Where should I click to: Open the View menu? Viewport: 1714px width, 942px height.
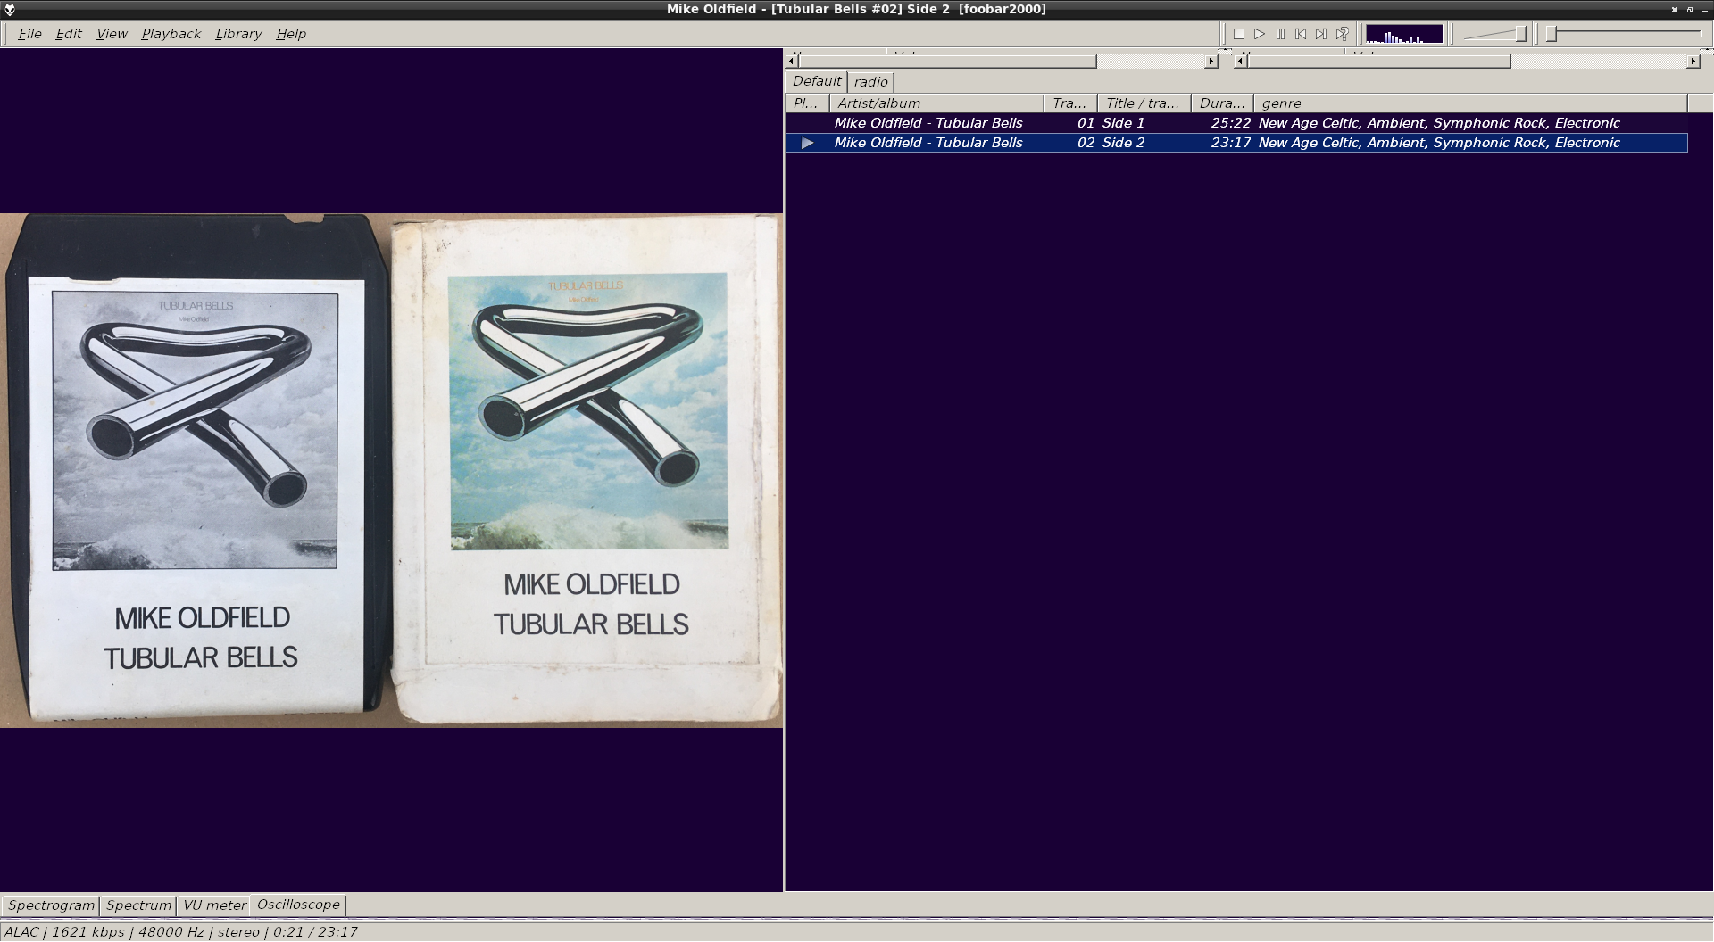[112, 34]
